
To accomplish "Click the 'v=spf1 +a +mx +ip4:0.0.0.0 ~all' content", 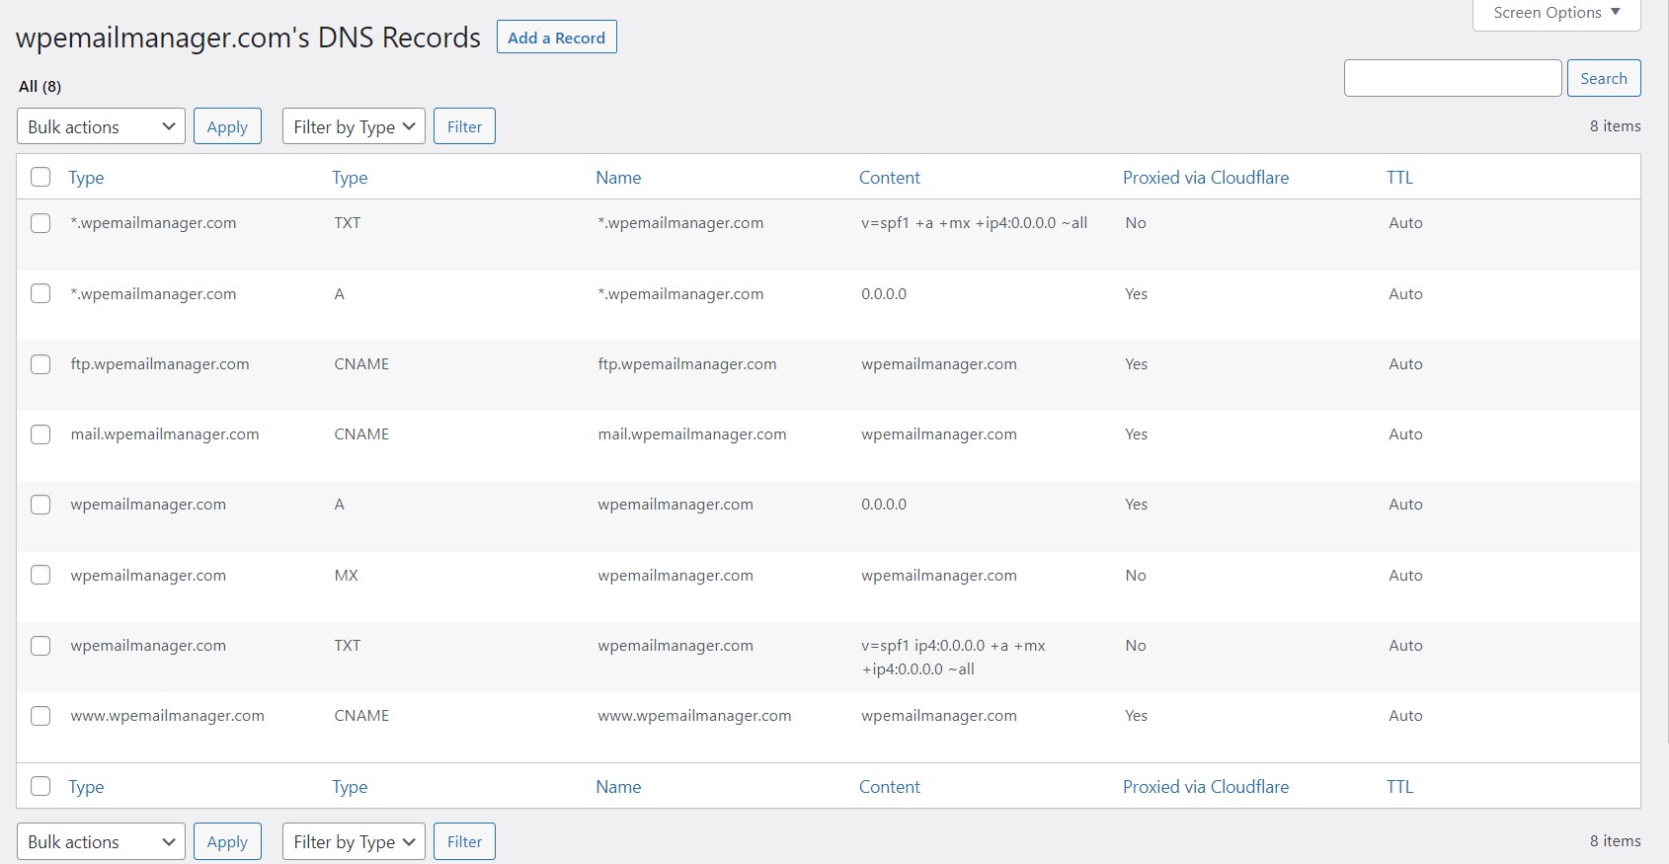I will 974,223.
